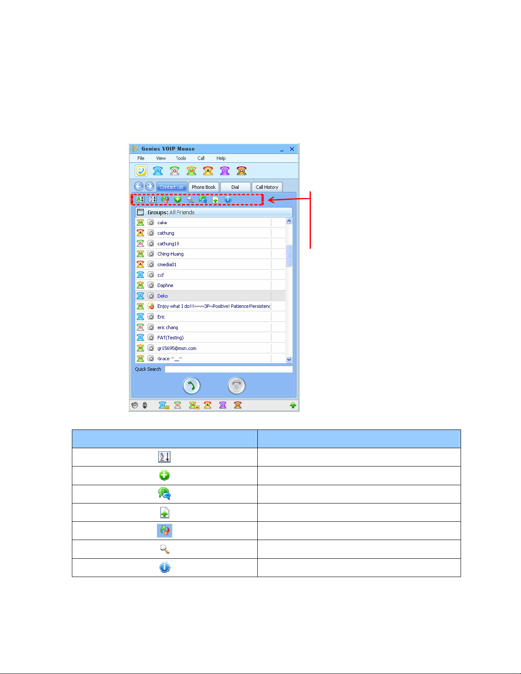Image resolution: width=521 pixels, height=674 pixels.
Task: Select the Yahoo phone icon in top toolbar
Action: pyautogui.click(x=225, y=171)
